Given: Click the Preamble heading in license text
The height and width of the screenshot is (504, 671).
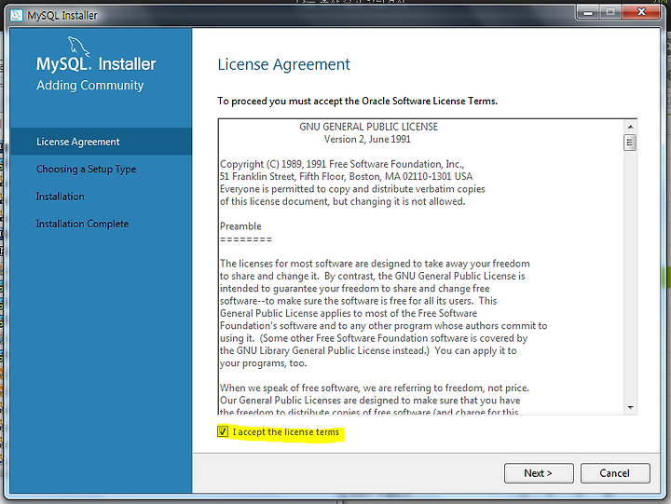Looking at the screenshot, I should click(x=240, y=225).
